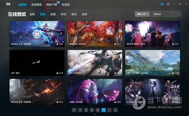Open the IG trophy champions wallpaper
The width and height of the screenshot is (189, 116).
[152, 92]
